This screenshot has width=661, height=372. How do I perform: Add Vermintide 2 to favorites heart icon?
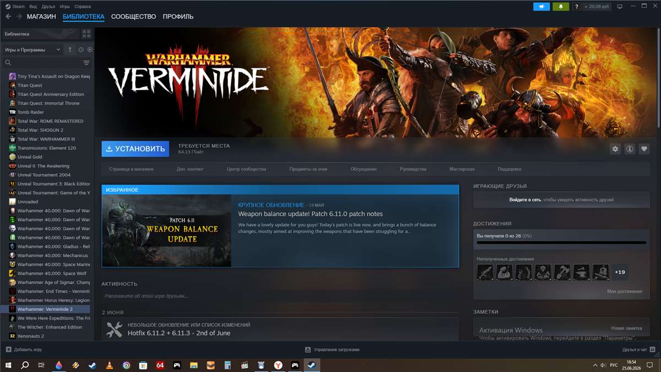tap(644, 149)
